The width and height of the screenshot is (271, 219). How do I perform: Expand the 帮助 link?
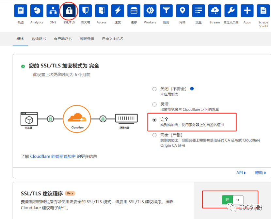pyautogui.click(x=261, y=173)
